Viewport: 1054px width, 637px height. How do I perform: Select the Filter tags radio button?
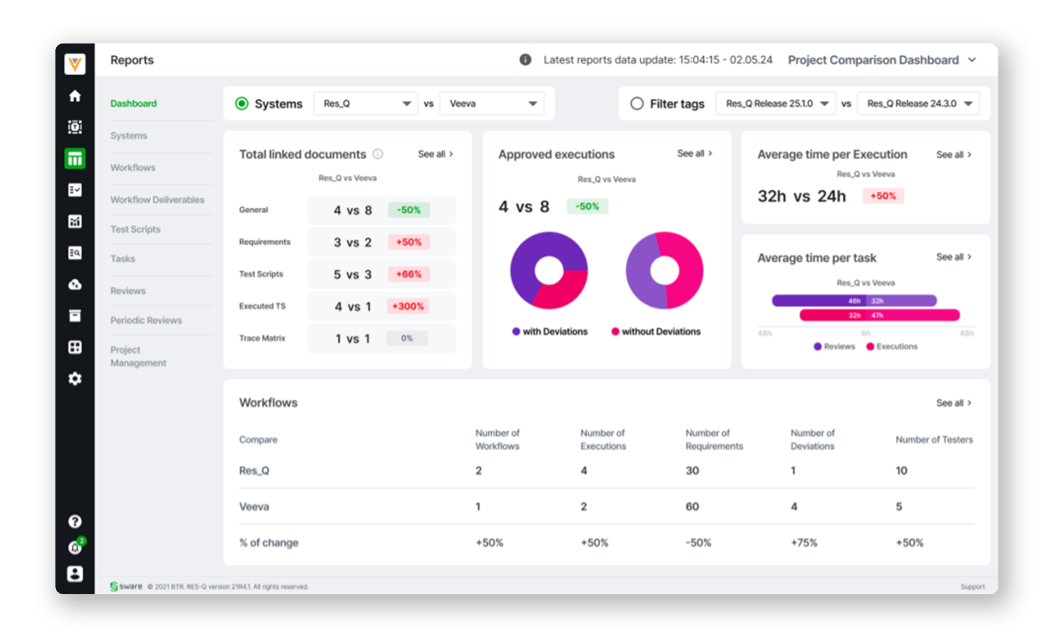(637, 104)
